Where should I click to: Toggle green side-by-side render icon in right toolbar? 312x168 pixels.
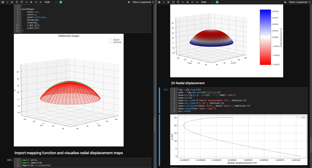[x=217, y=2]
